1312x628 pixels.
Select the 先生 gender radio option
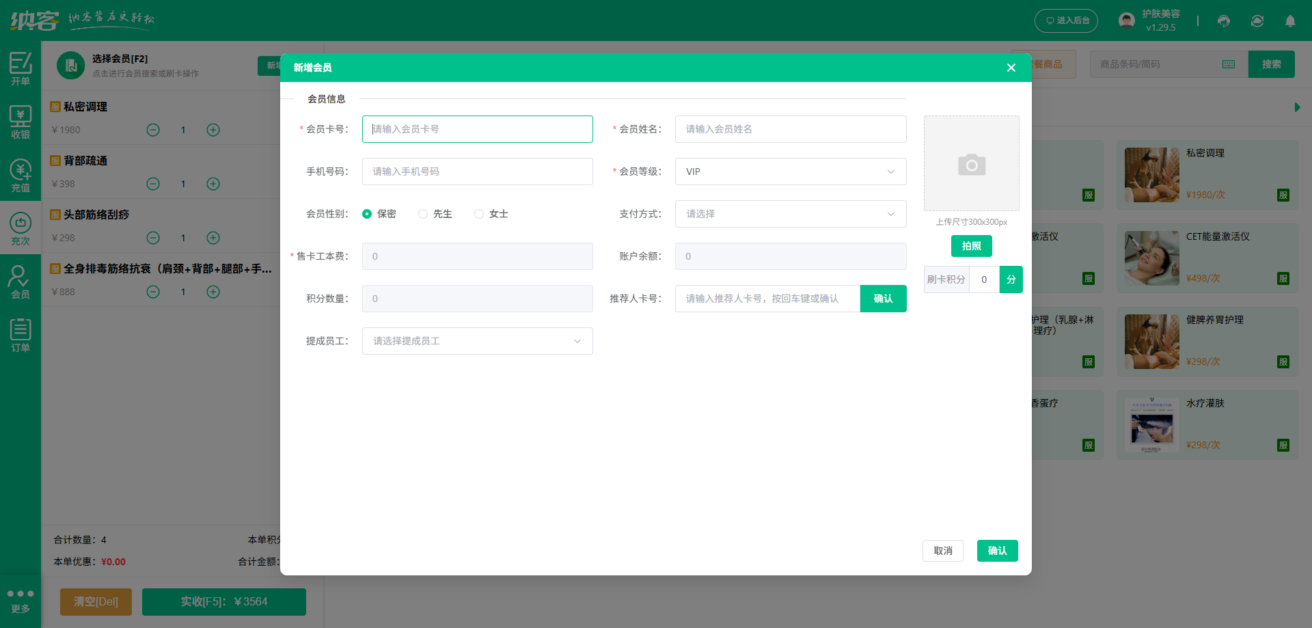(x=424, y=214)
